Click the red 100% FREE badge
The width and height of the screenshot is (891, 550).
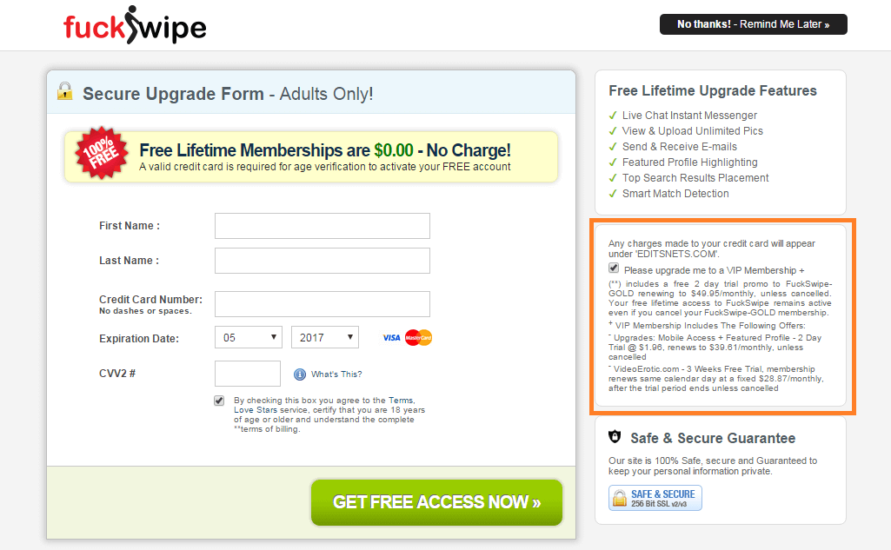point(102,153)
